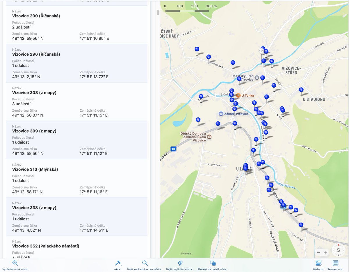Image resolution: width=349 pixels, height=272 pixels.
Task: Select Vizovice 309 (z mapy) place row
Action: 76,140
